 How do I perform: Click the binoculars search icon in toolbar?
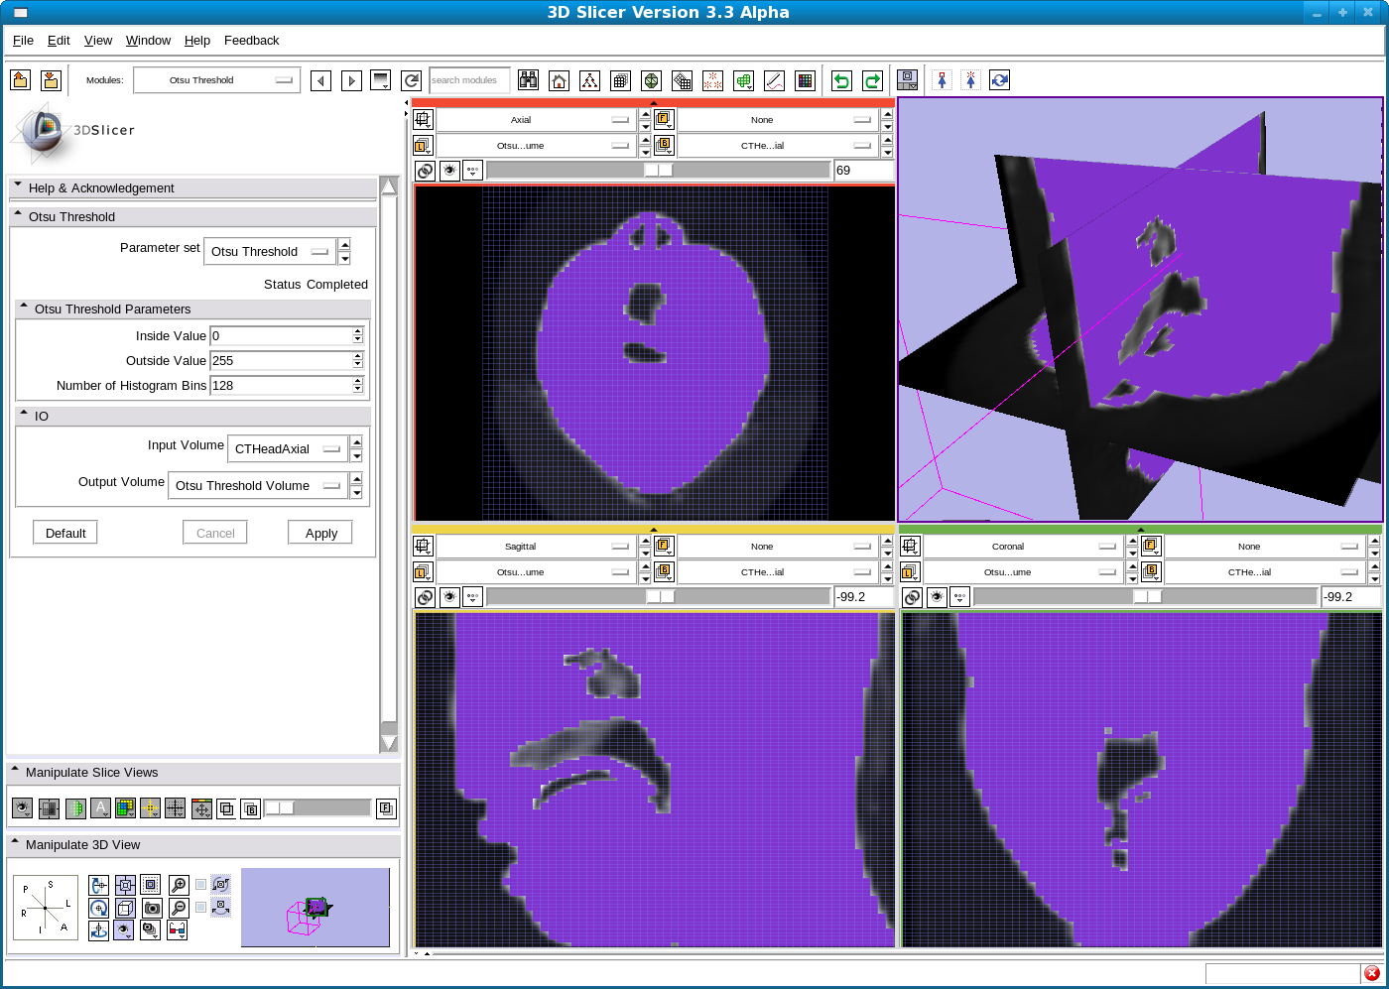coord(528,80)
